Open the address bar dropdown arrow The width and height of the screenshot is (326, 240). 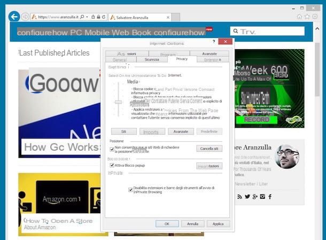tap(87, 17)
